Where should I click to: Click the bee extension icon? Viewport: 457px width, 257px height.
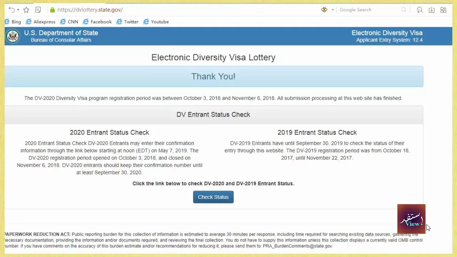(324, 10)
